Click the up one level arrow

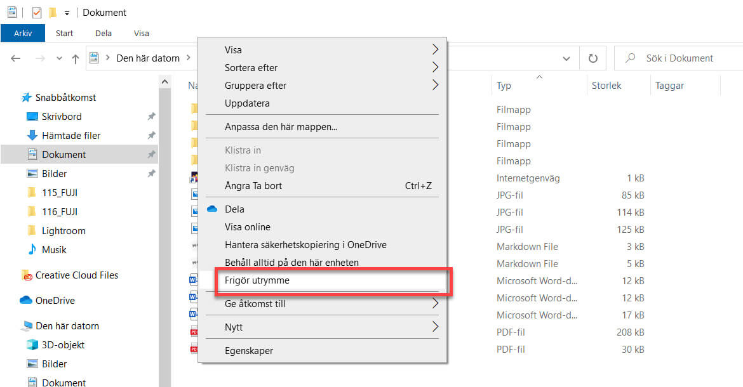76,58
